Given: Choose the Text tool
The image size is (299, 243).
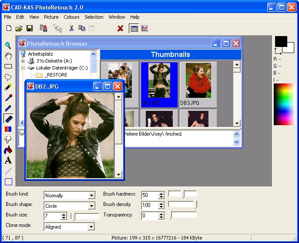Looking at the screenshot, I should click(x=8, y=160).
